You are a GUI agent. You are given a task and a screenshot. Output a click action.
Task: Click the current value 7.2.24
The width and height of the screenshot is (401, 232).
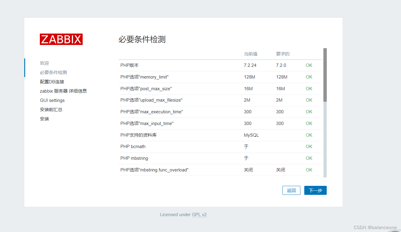250,65
